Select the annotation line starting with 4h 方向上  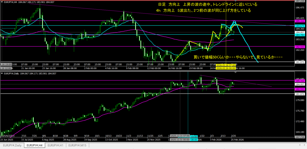pyautogui.click(x=204, y=10)
